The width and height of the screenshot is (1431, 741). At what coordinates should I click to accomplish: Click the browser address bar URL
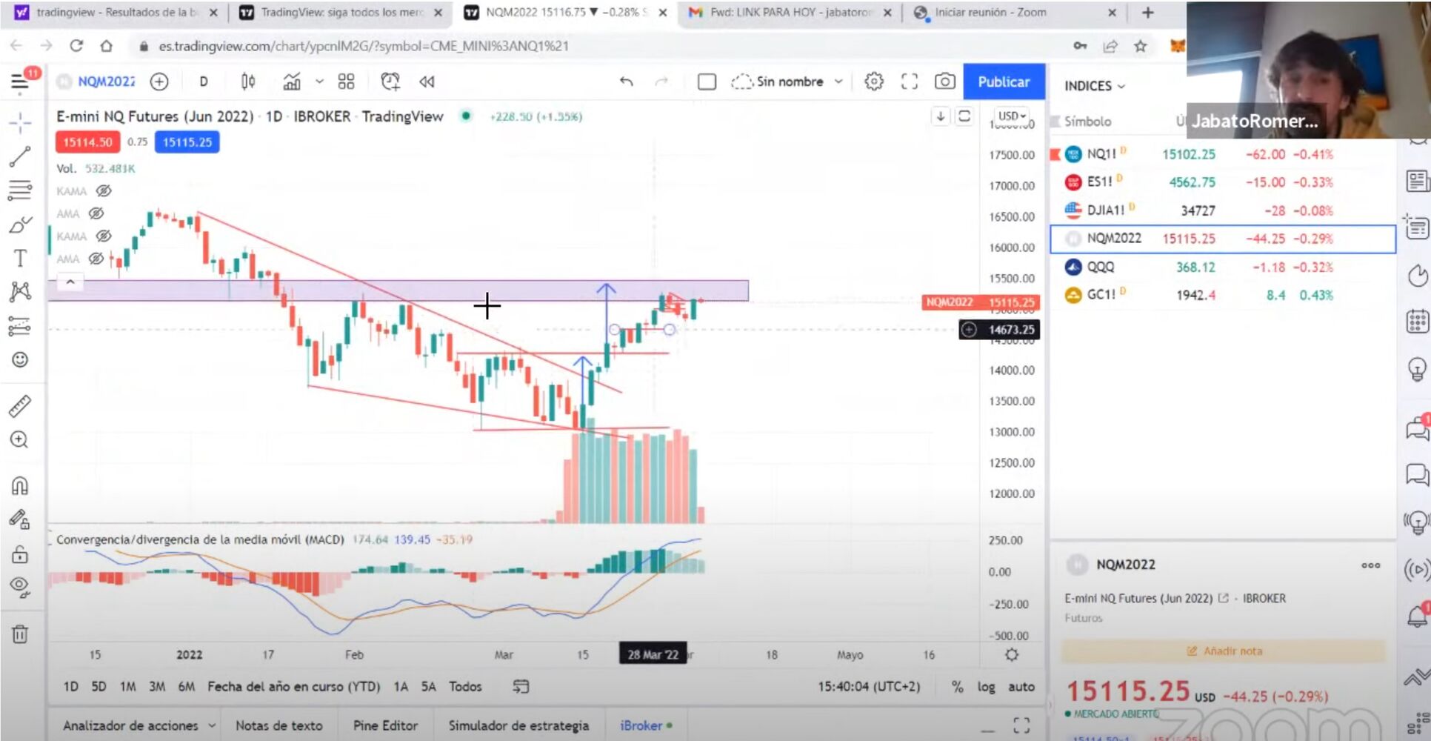364,46
